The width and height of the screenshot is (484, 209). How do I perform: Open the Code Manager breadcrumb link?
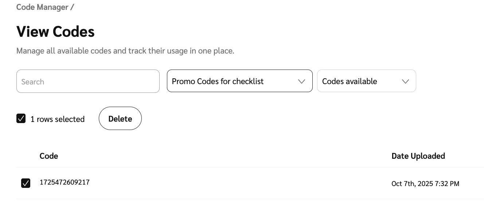point(42,7)
